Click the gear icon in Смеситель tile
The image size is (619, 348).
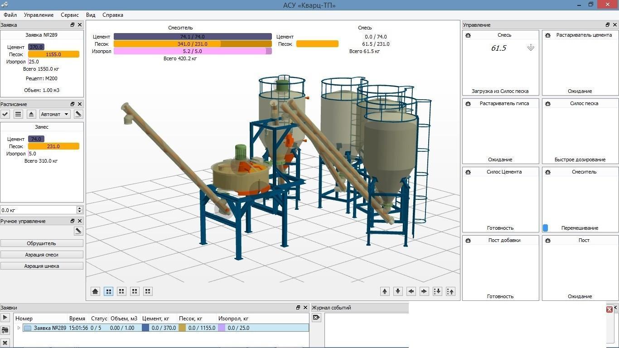(x=548, y=172)
